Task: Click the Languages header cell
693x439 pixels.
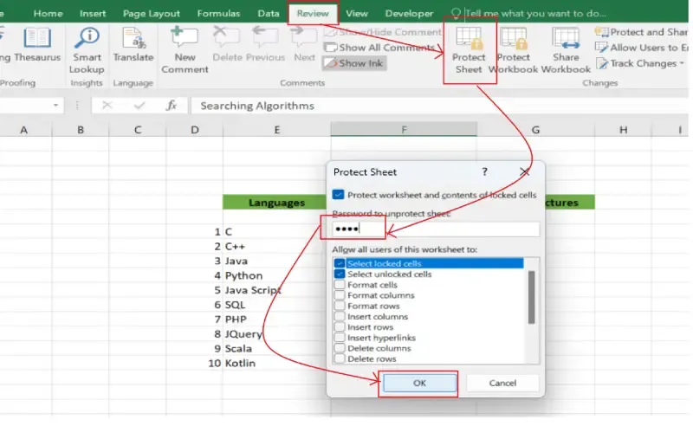Action: 276,203
